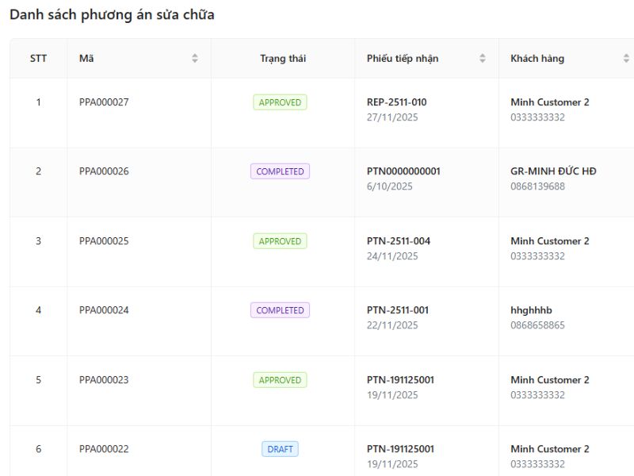Open receipt PTN-2511-004
Viewport: 634px width, 476px height.
click(399, 241)
